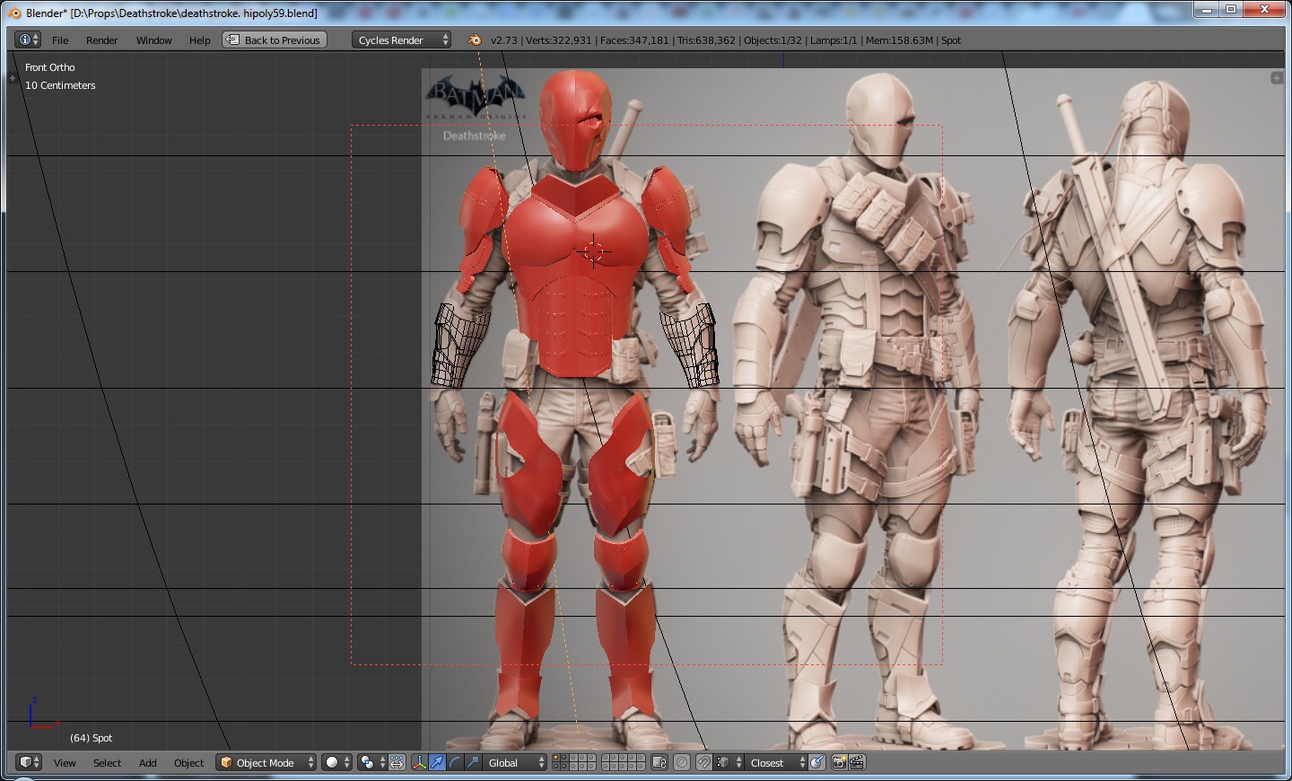Click the OpenGL render animation clapper icon
1292x781 pixels.
coord(857,762)
